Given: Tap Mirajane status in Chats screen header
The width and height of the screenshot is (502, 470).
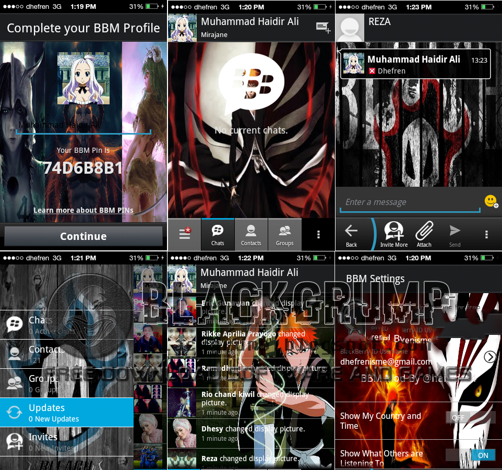Looking at the screenshot, I should point(214,34).
